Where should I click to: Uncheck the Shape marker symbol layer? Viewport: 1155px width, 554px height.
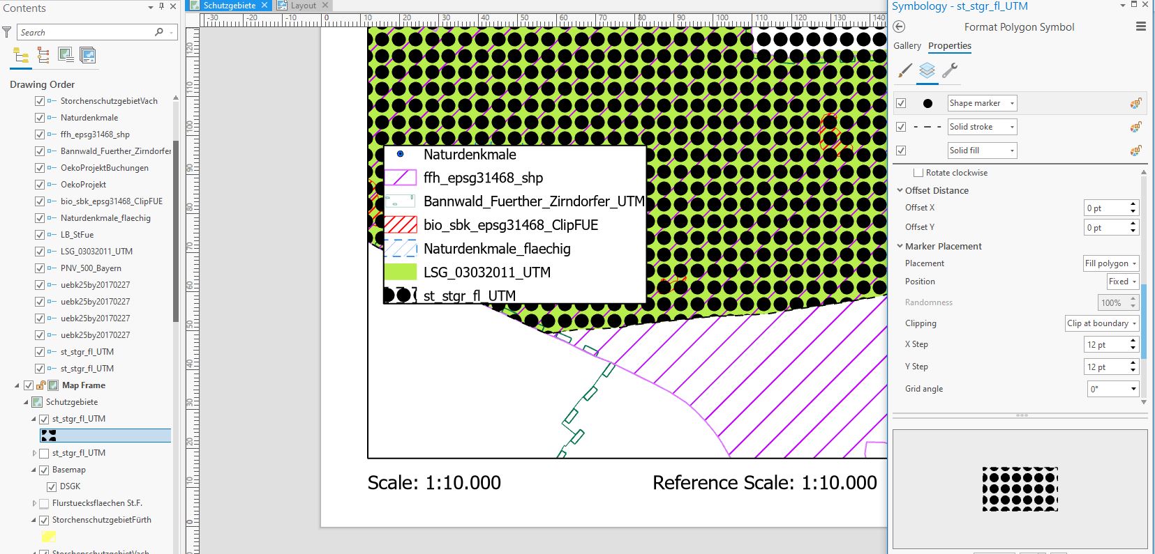point(901,103)
